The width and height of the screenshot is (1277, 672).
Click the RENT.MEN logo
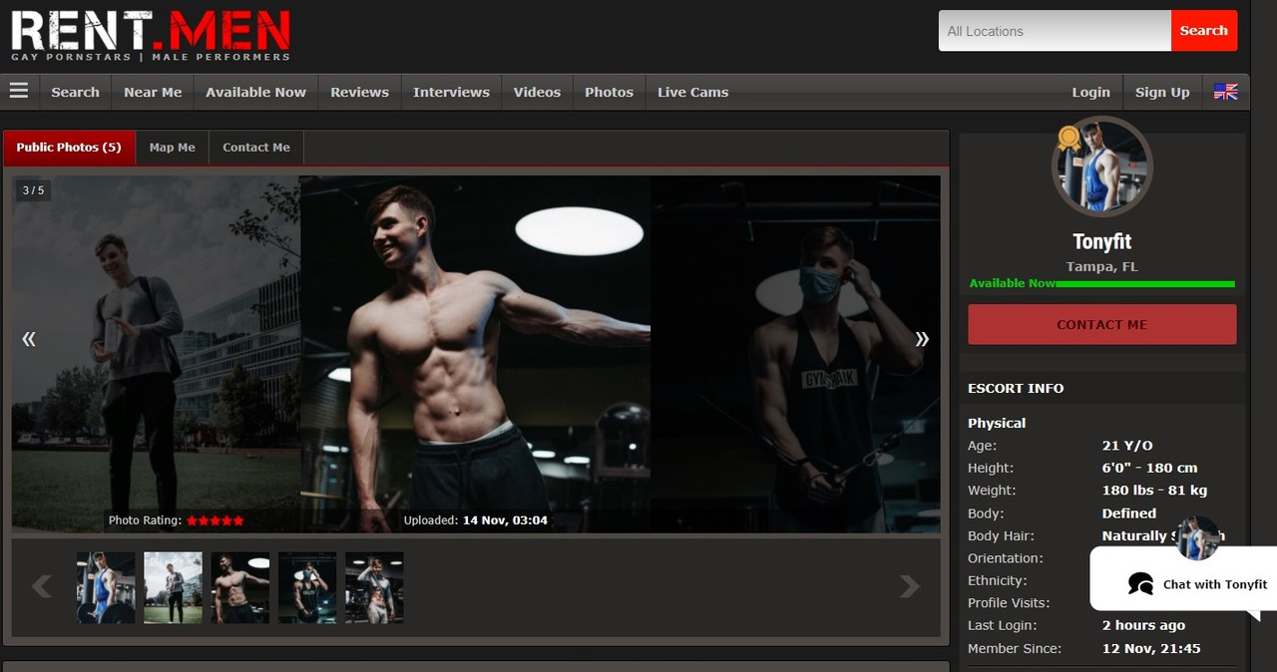coord(151,36)
